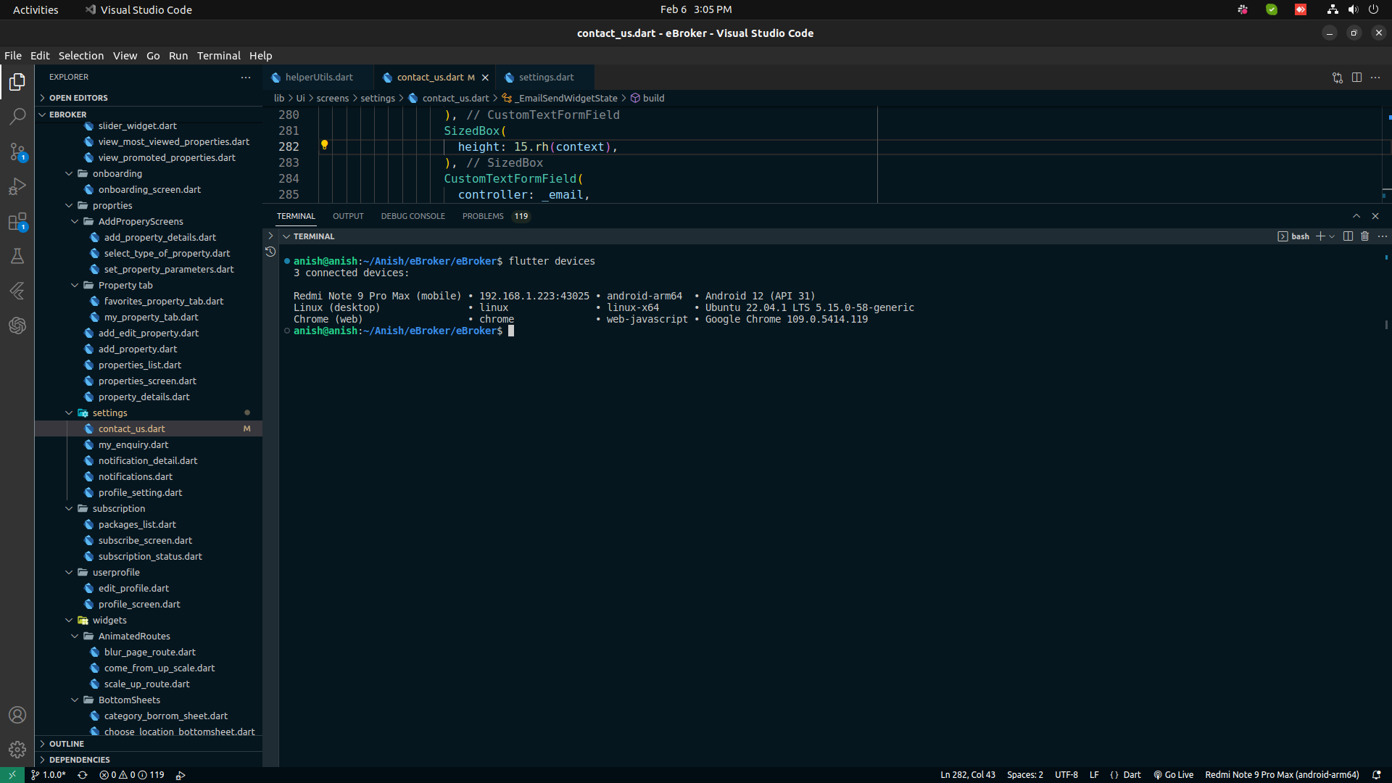
Task: Kill the terminal with trash icon
Action: coord(1364,236)
